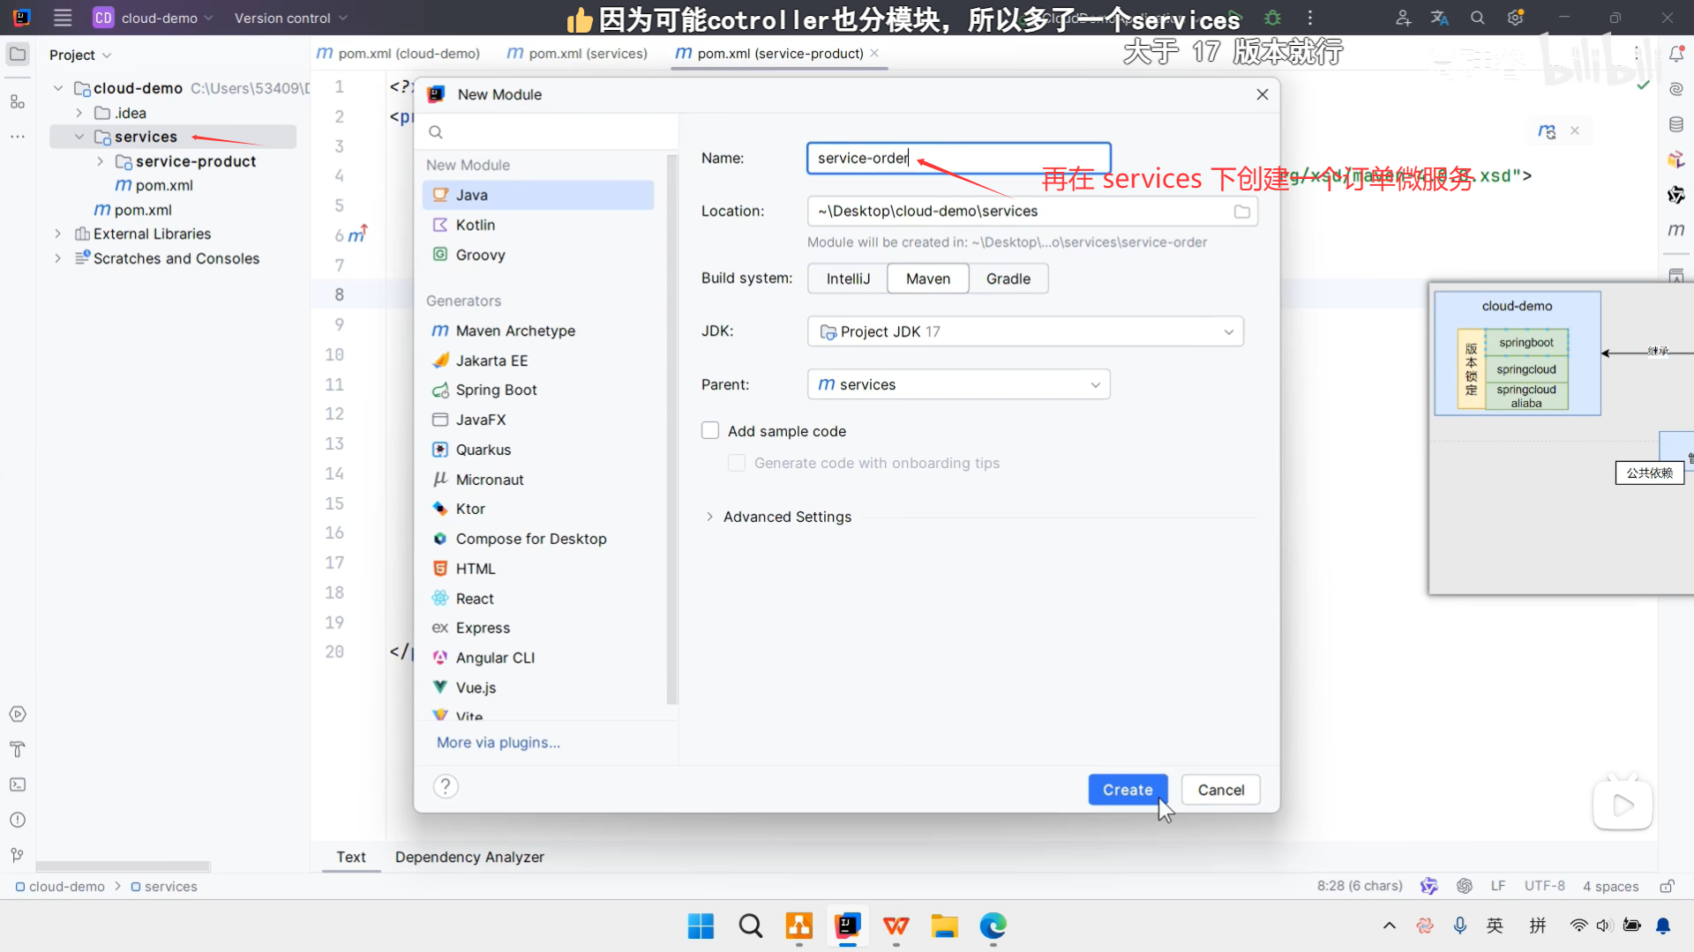Open the Project JDK dropdown
This screenshot has width=1694, height=952.
(1025, 331)
